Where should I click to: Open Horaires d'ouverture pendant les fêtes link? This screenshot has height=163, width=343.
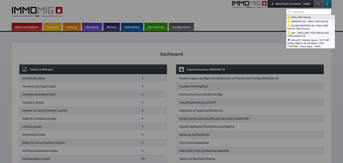201,94
